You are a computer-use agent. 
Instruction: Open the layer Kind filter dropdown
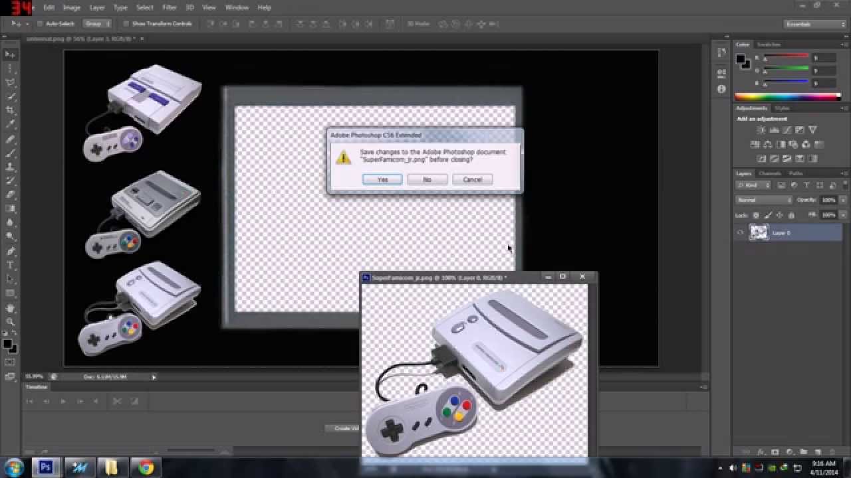(x=755, y=185)
